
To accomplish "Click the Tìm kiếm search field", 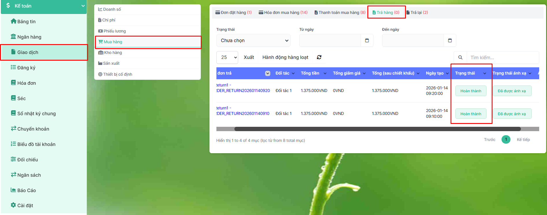I will (502, 57).
